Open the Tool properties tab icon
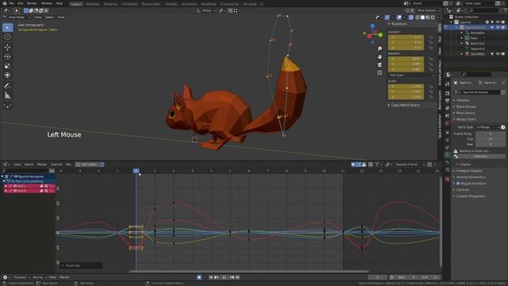The image size is (508, 286). (x=447, y=84)
